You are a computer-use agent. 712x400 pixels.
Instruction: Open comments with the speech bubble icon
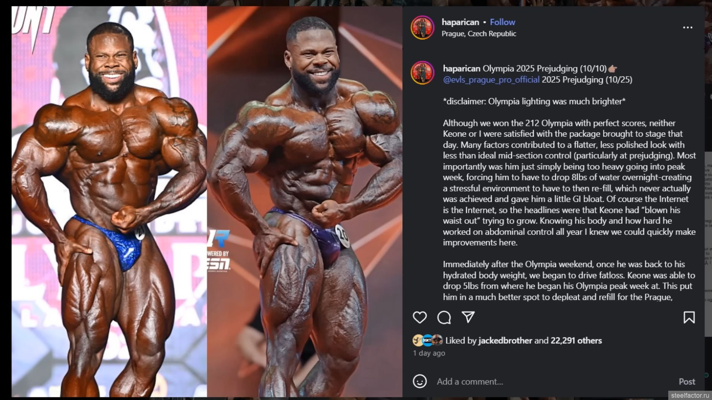click(x=444, y=317)
